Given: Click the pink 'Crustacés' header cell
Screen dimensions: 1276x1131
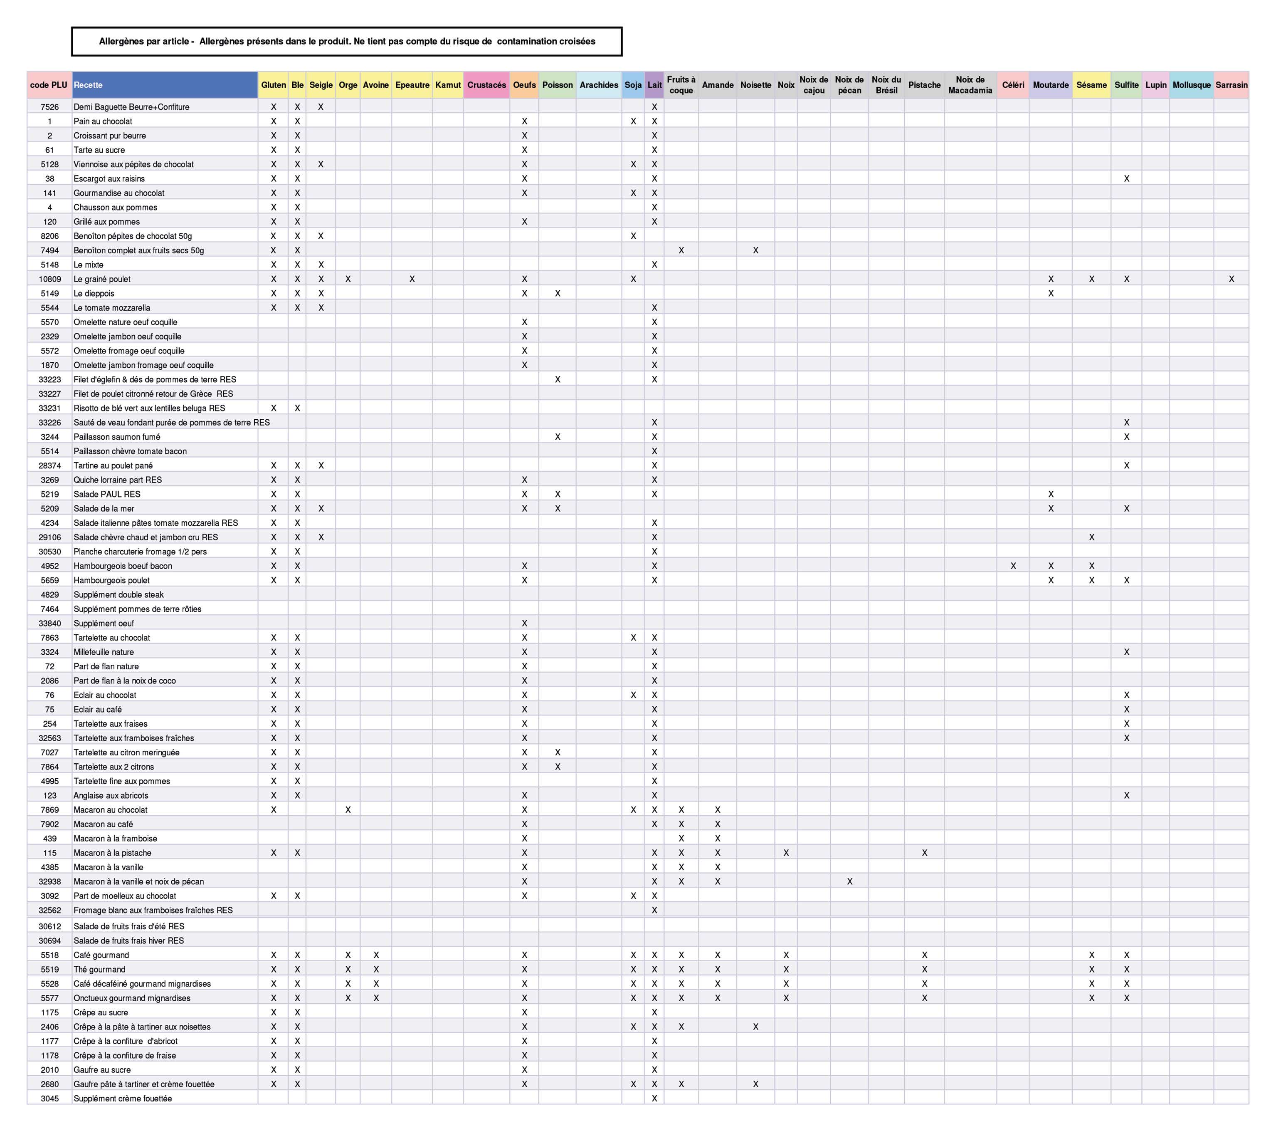Looking at the screenshot, I should [486, 85].
